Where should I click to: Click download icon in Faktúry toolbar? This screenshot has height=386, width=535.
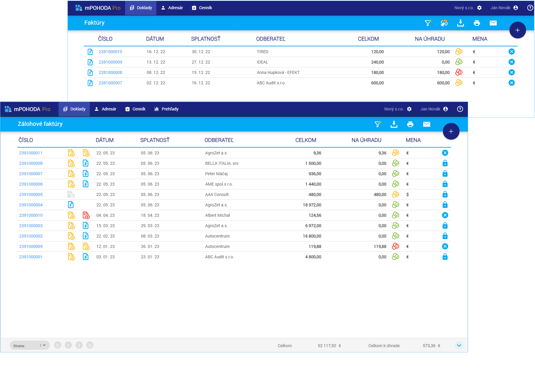460,23
